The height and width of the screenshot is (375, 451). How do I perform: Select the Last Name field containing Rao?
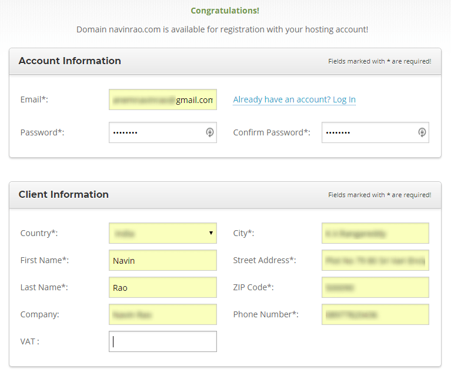(x=163, y=287)
